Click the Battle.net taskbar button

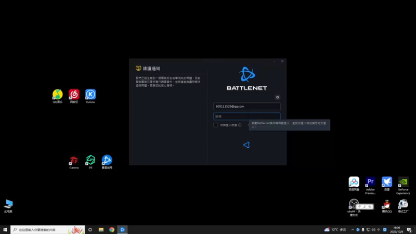click(122, 229)
